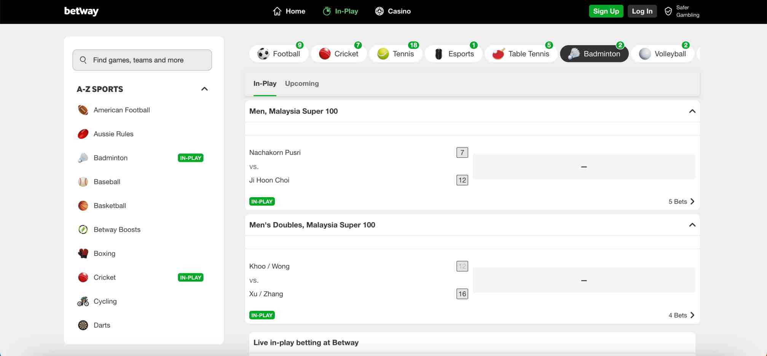Viewport: 767px width, 356px height.
Task: Select the Football sport icon chip
Action: point(263,54)
